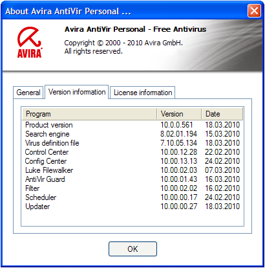Screen dimensions: 265x268
Task: Open the License information tab
Action: pos(143,93)
